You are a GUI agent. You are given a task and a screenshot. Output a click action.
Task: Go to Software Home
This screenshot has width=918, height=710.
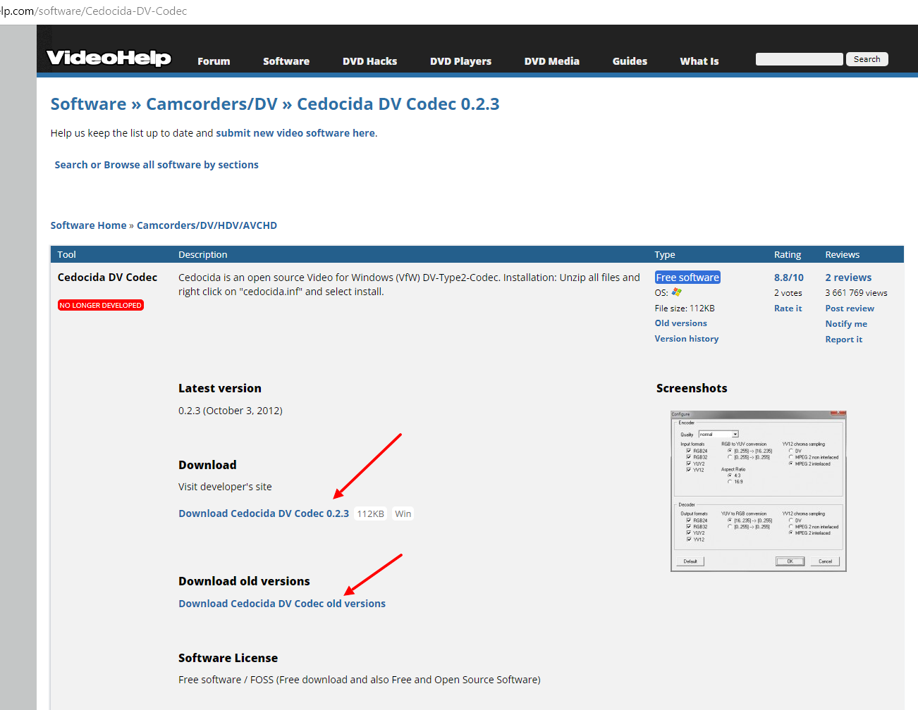[x=89, y=225]
